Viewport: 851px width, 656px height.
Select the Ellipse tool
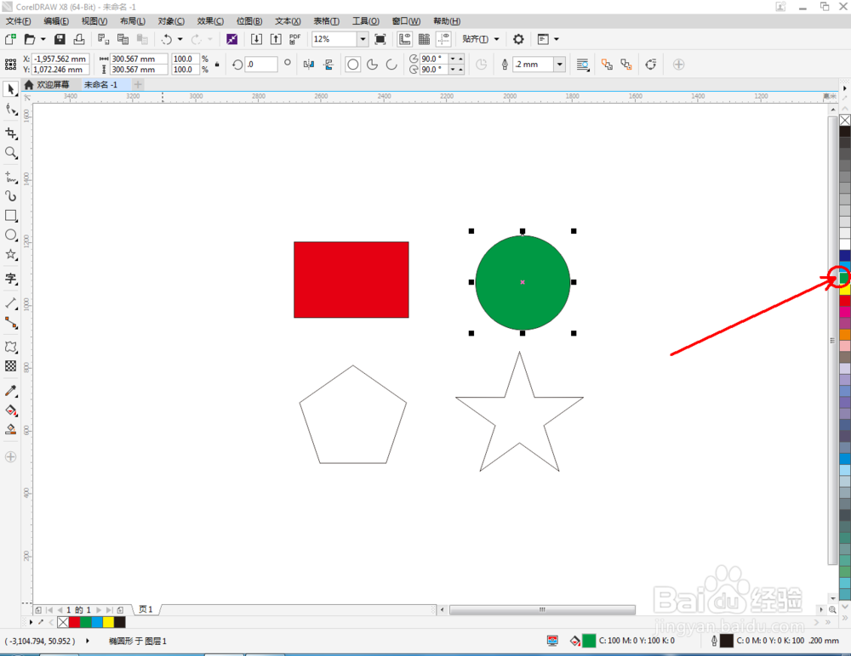click(11, 235)
